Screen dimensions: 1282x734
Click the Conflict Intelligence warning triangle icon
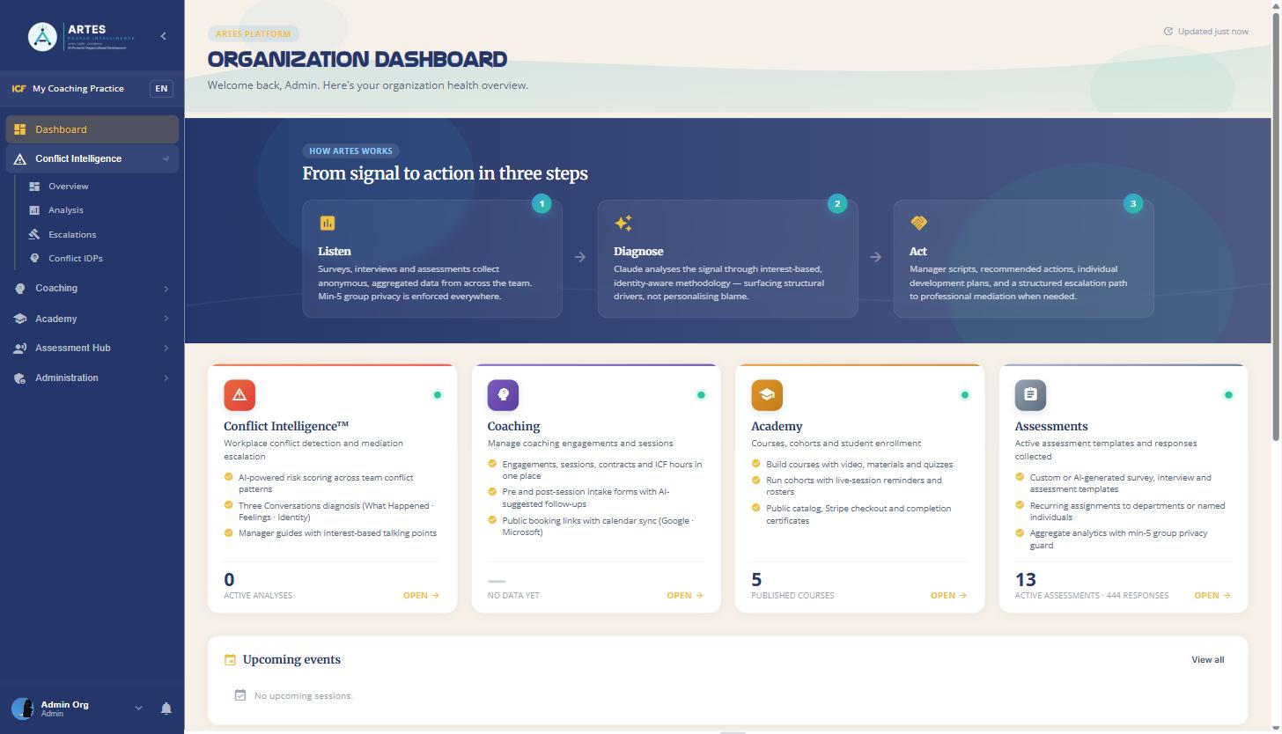pyautogui.click(x=20, y=159)
